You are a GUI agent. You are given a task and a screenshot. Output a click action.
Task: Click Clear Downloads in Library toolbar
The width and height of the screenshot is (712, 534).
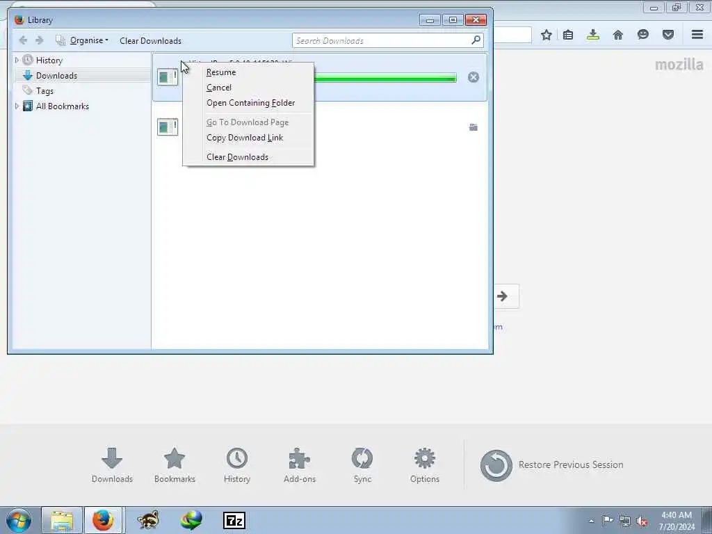click(x=150, y=41)
